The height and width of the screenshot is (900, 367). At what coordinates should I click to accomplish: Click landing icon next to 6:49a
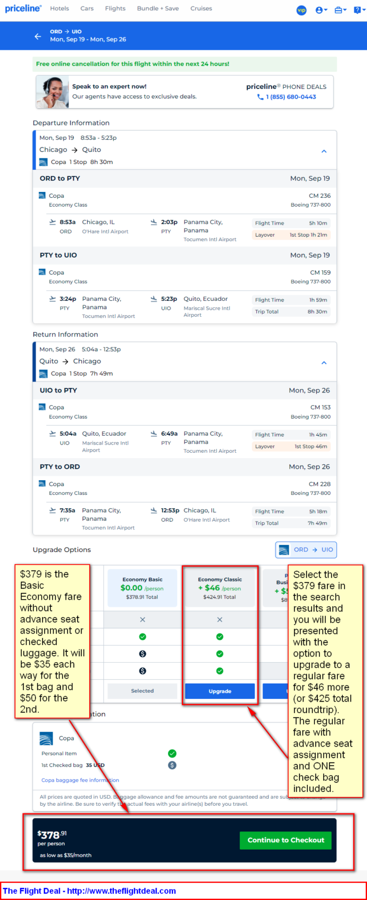coord(154,434)
